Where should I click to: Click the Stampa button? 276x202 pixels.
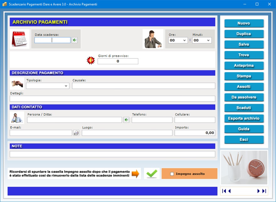coord(244,76)
